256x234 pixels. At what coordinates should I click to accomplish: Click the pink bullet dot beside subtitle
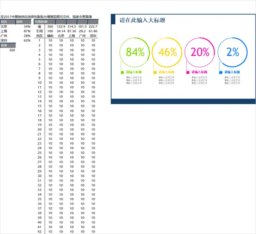(188, 73)
